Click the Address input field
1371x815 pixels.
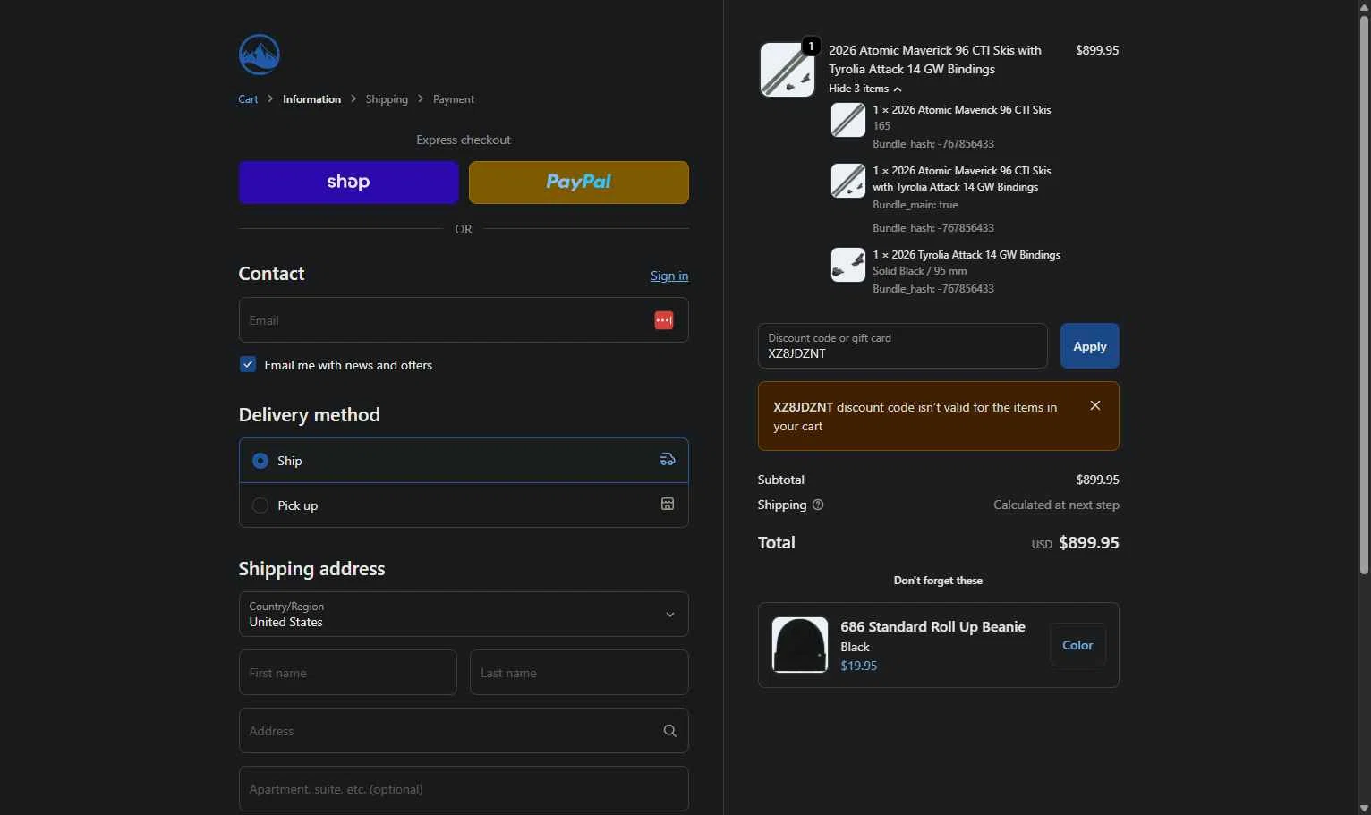coord(464,731)
